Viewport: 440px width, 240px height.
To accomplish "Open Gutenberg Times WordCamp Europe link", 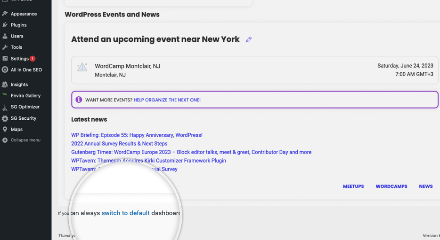I will (191, 152).
